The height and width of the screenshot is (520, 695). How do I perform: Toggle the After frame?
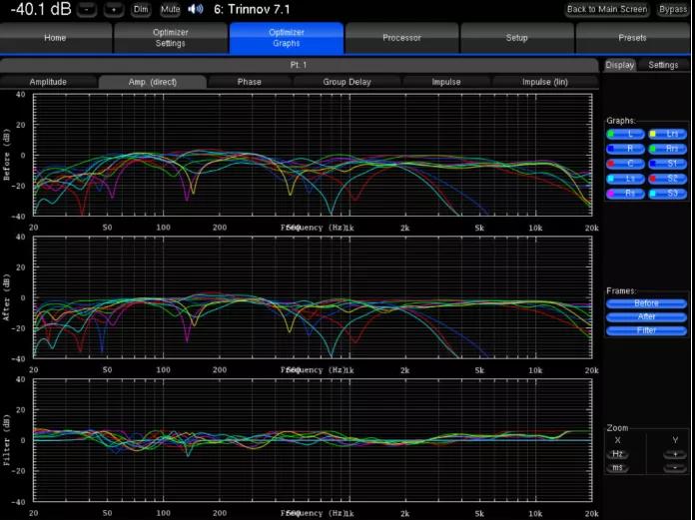tap(646, 317)
